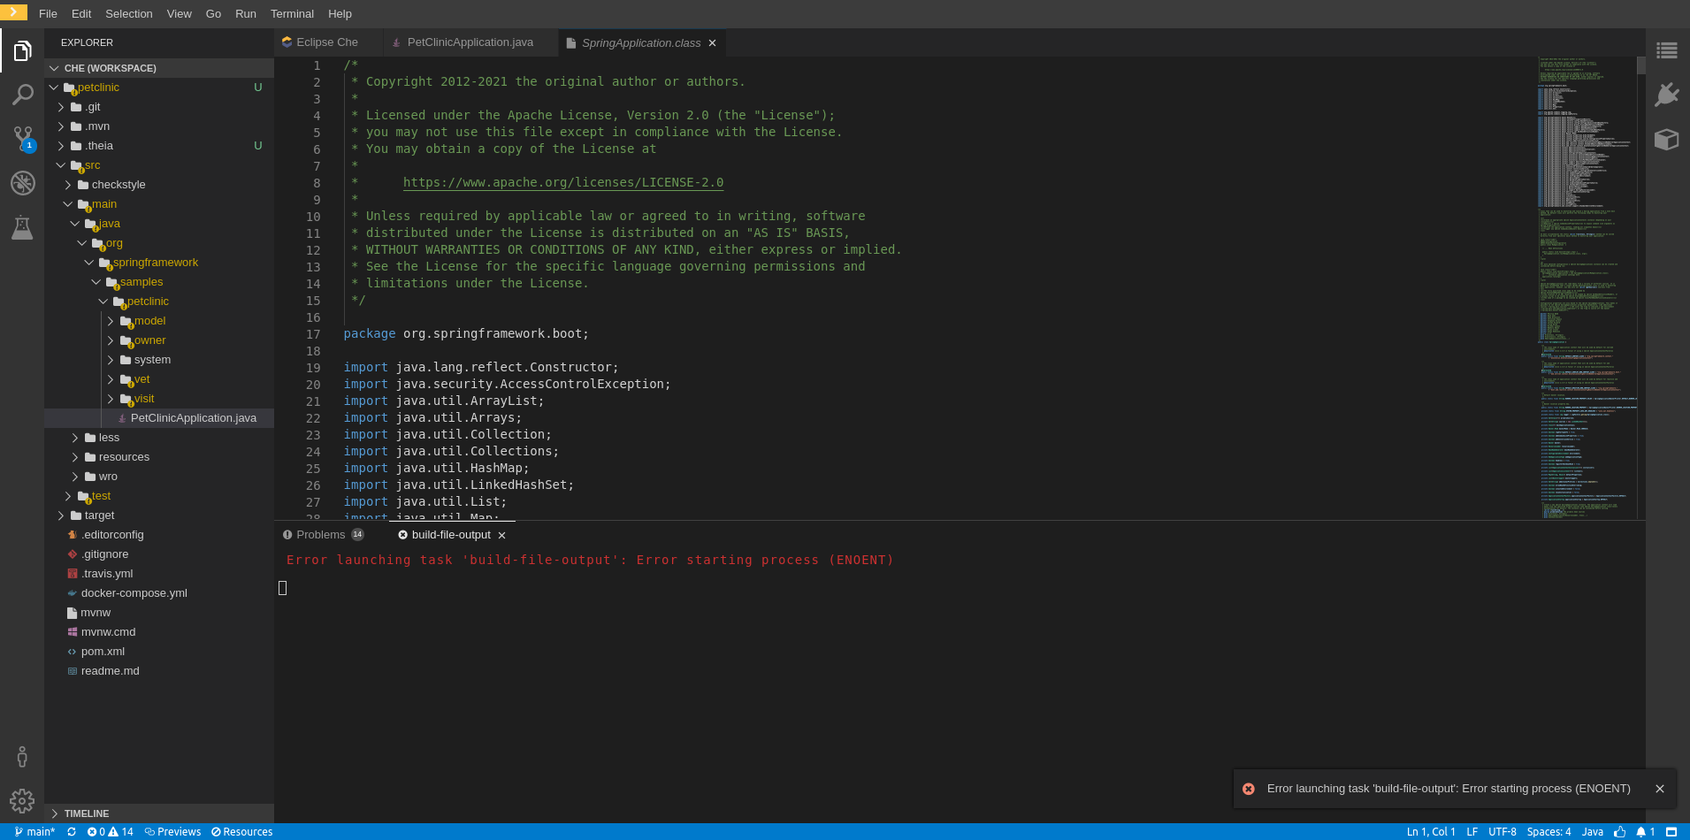
Task: Open the Outline view on the right sidebar
Action: (x=1666, y=50)
